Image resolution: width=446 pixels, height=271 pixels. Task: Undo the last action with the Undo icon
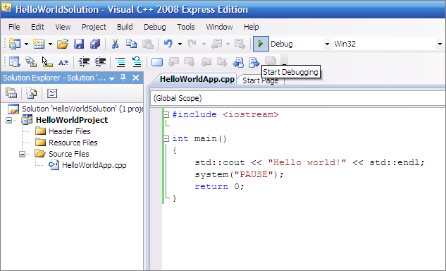pos(168,44)
